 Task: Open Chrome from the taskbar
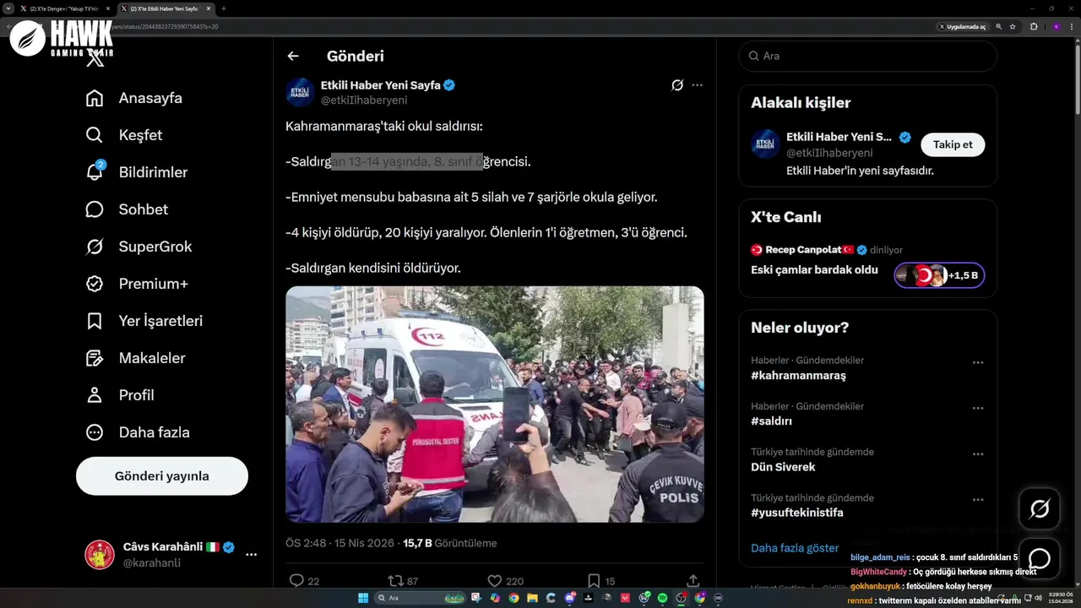click(x=513, y=598)
